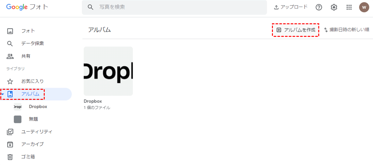This screenshot has height=165, width=373.
Task: Open the Google apps grid
Action: click(x=349, y=7)
